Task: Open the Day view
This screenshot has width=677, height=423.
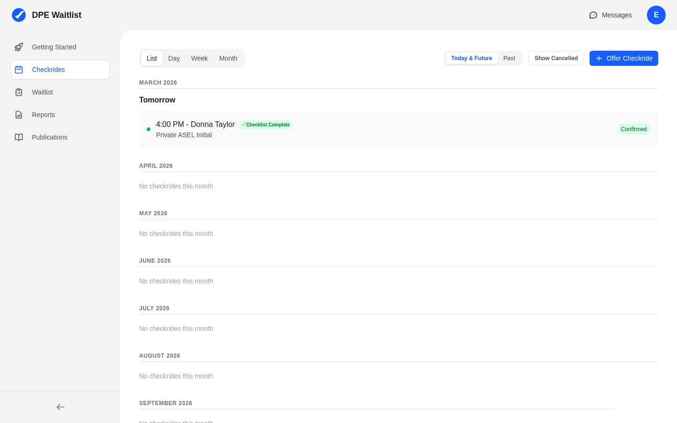Action: pos(173,58)
